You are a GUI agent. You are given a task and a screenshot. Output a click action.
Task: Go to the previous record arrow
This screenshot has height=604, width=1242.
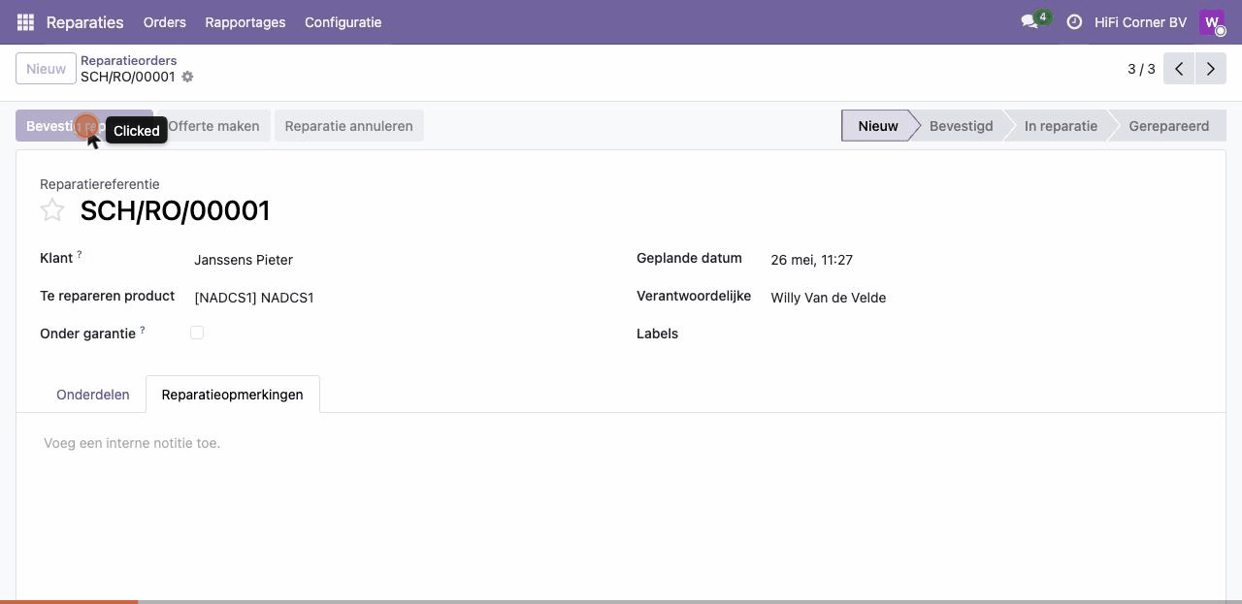point(1179,69)
